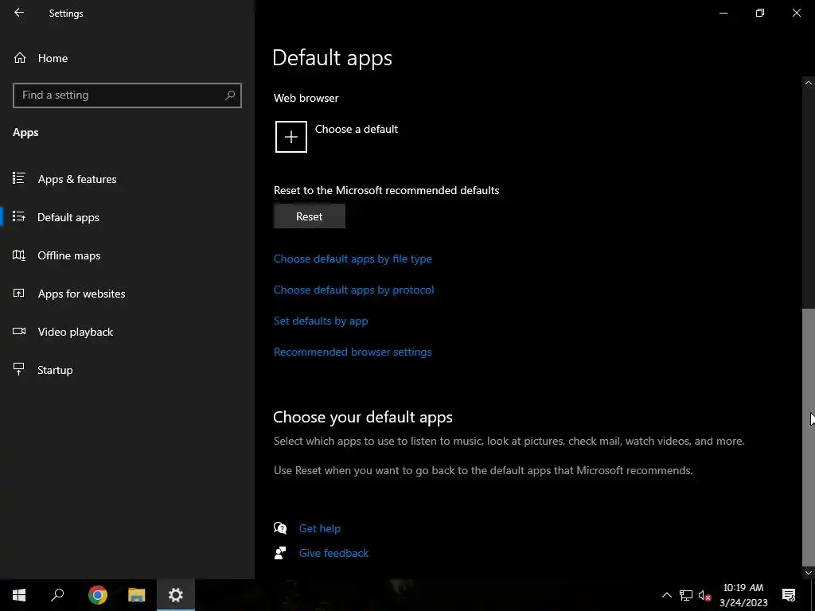The height and width of the screenshot is (611, 815).
Task: Launch Google Chrome from taskbar
Action: (x=97, y=595)
